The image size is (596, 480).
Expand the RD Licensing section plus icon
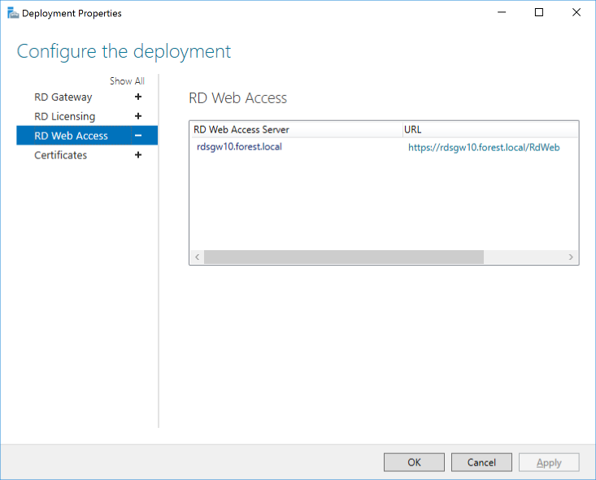click(138, 117)
